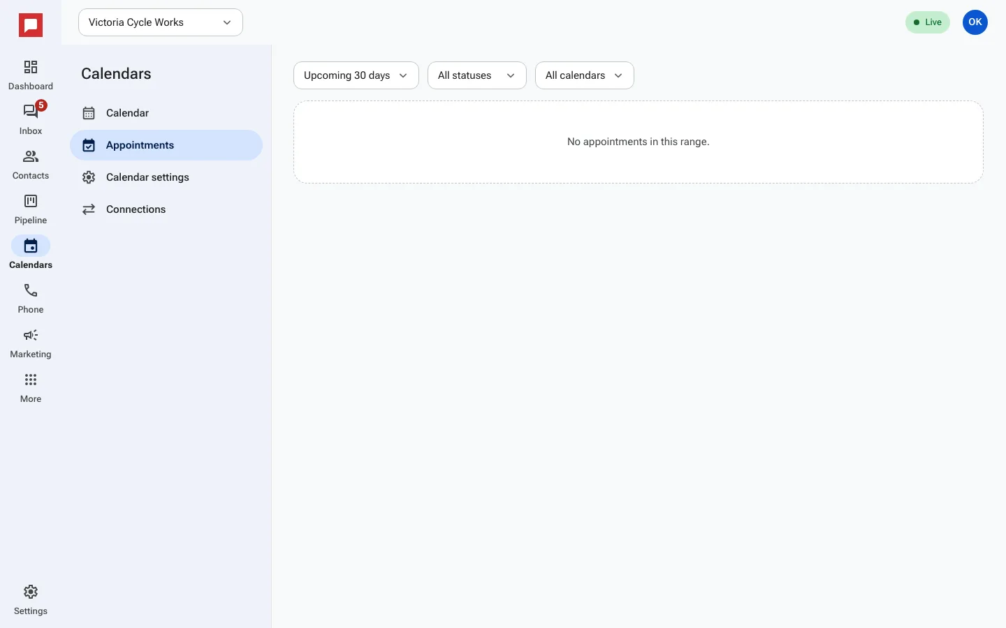Click the red chat app logo

31,26
